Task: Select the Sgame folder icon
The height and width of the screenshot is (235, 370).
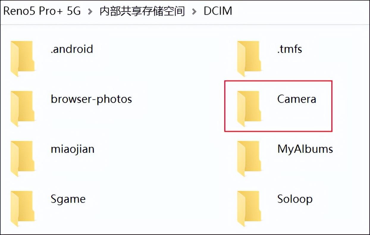Action: coord(23,209)
